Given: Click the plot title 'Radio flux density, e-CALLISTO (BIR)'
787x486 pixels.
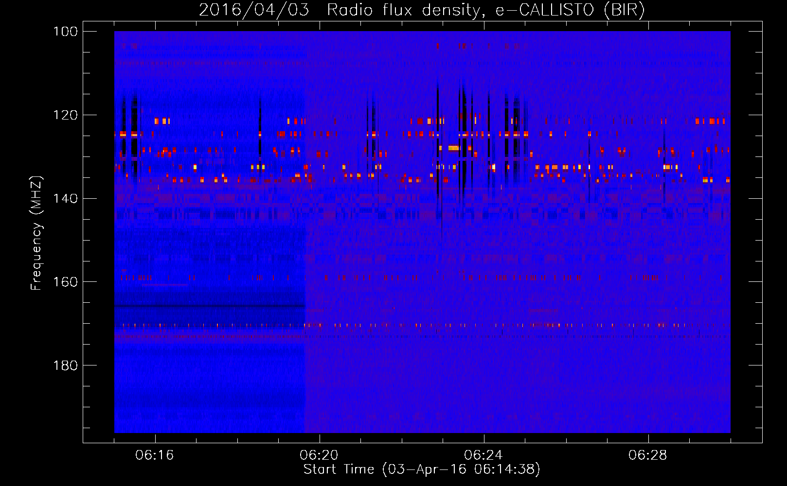Looking at the screenshot, I should 485,10.
